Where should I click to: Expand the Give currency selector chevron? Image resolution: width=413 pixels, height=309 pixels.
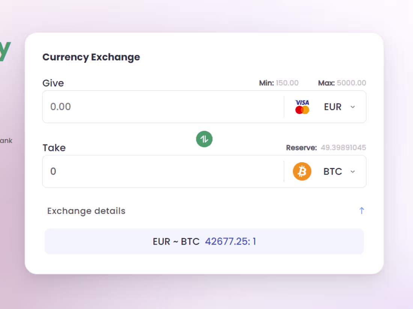click(x=353, y=107)
